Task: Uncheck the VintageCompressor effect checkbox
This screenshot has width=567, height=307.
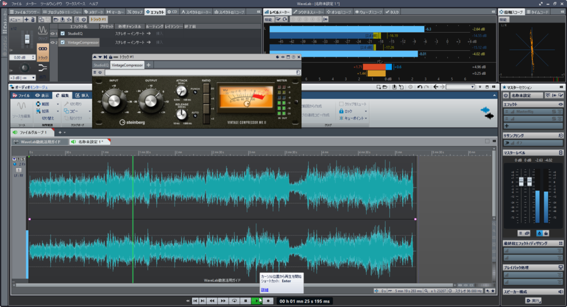Action: [62, 42]
